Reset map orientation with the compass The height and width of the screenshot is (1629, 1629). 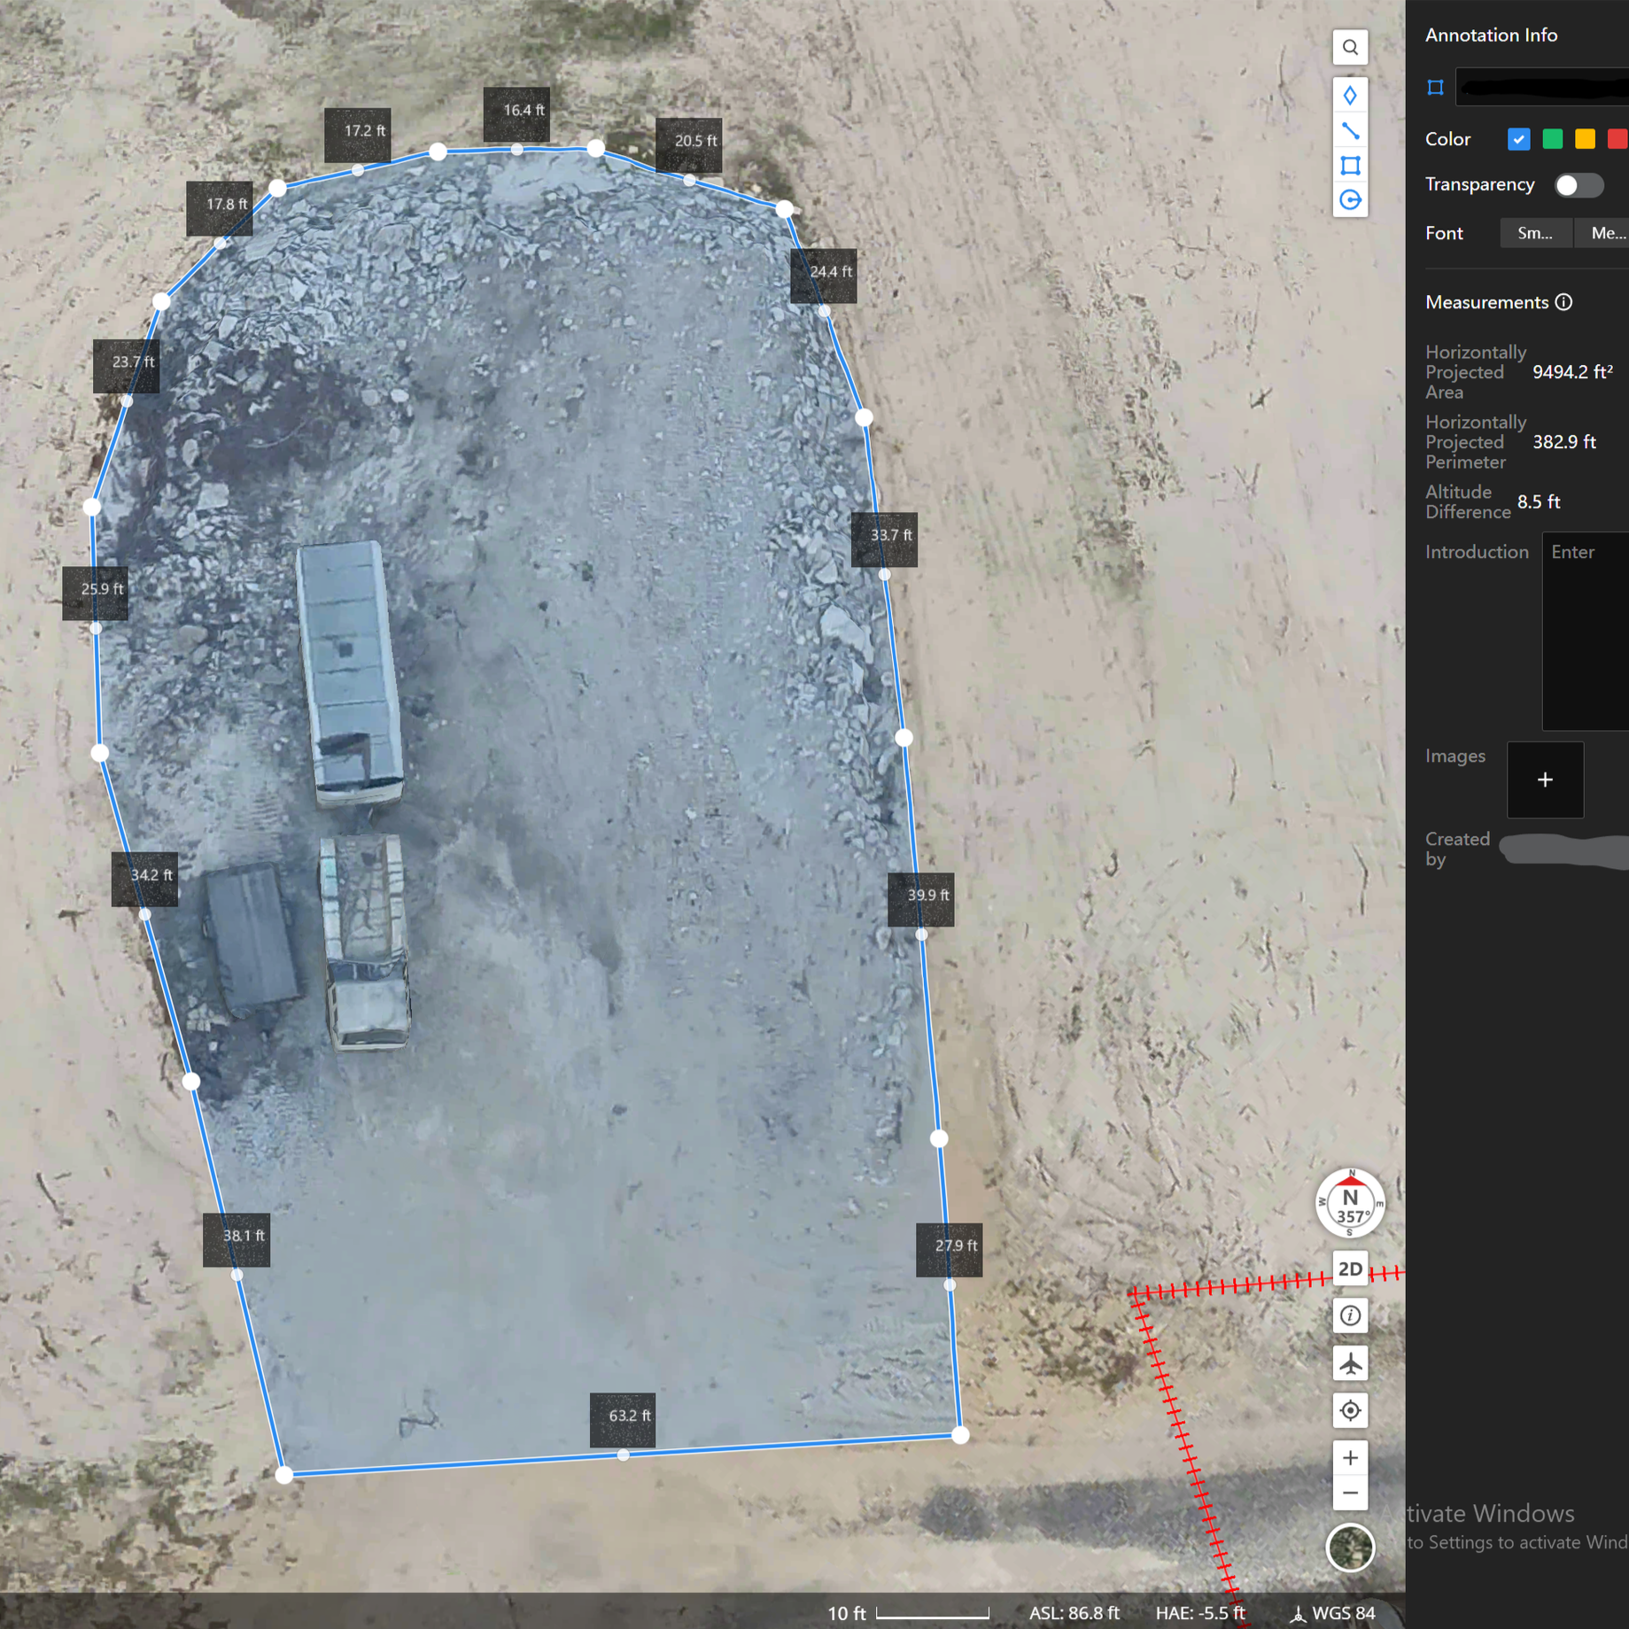point(1351,1205)
